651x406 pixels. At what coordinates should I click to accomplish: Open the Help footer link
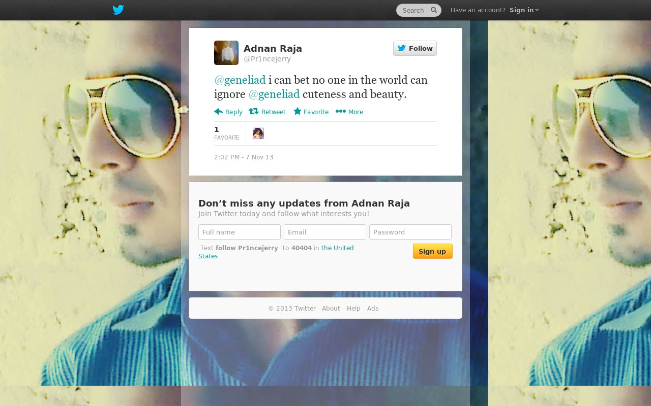tap(353, 309)
